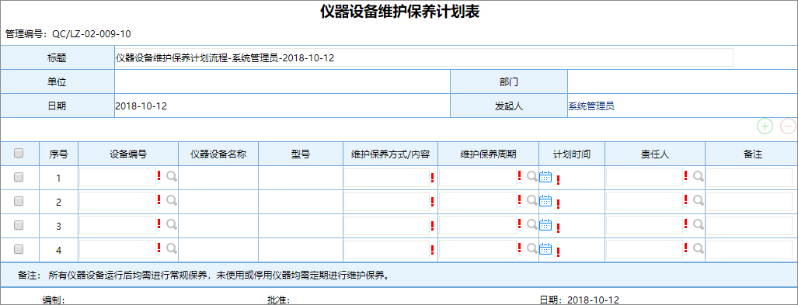This screenshot has width=798, height=305.
Task: Check the checkbox for row 2
Action: click(x=19, y=201)
